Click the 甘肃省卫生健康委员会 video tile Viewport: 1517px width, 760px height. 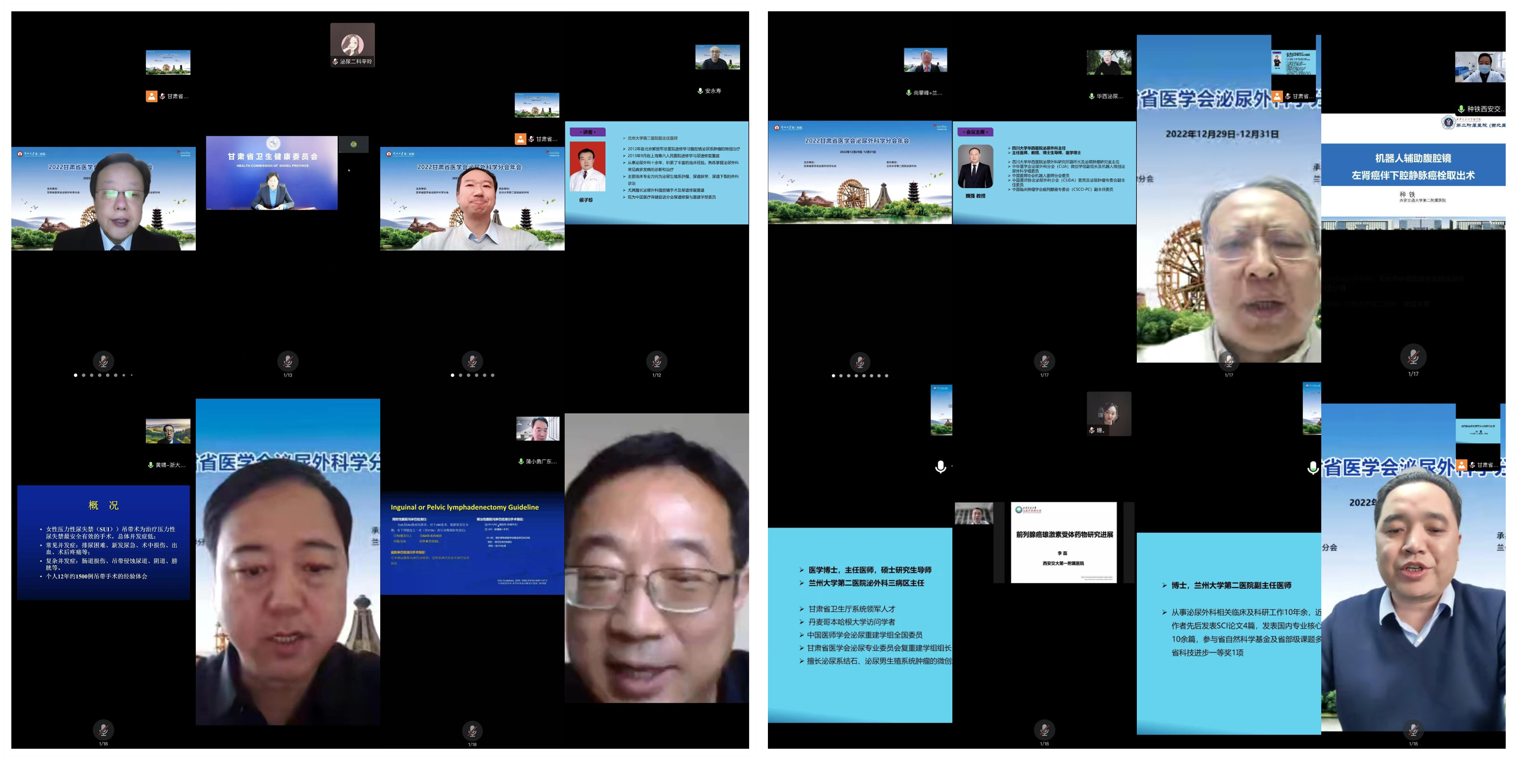271,173
